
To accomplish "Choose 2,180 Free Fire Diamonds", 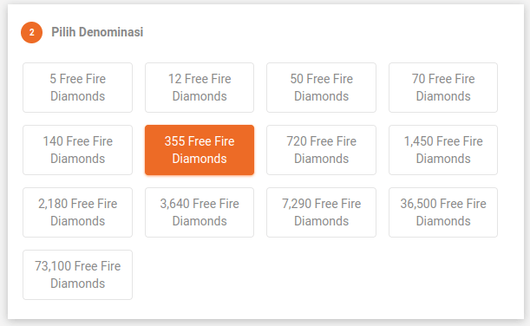I will tap(77, 212).
